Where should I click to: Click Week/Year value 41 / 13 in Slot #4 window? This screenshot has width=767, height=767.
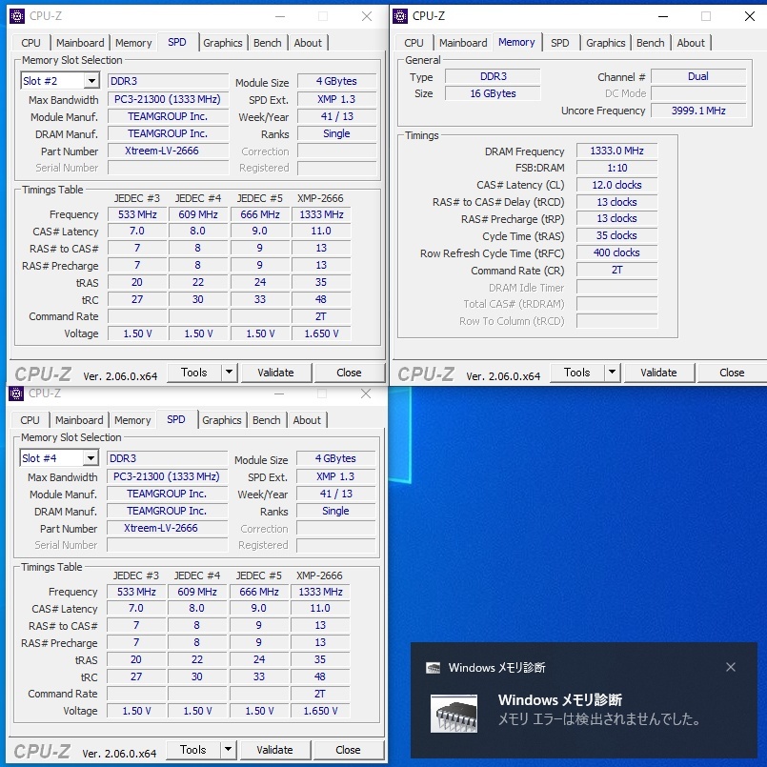(336, 494)
